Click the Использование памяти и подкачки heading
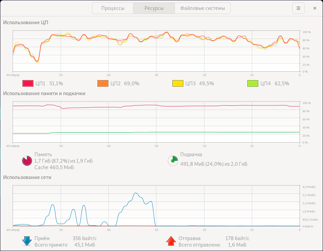 [x=44, y=93]
